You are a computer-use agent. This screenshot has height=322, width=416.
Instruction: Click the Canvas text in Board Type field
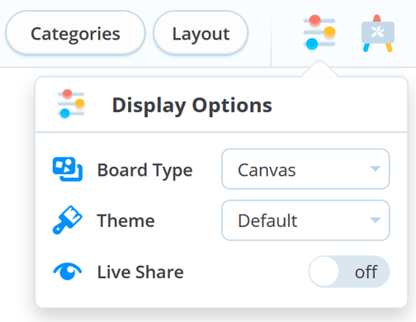coord(267,170)
